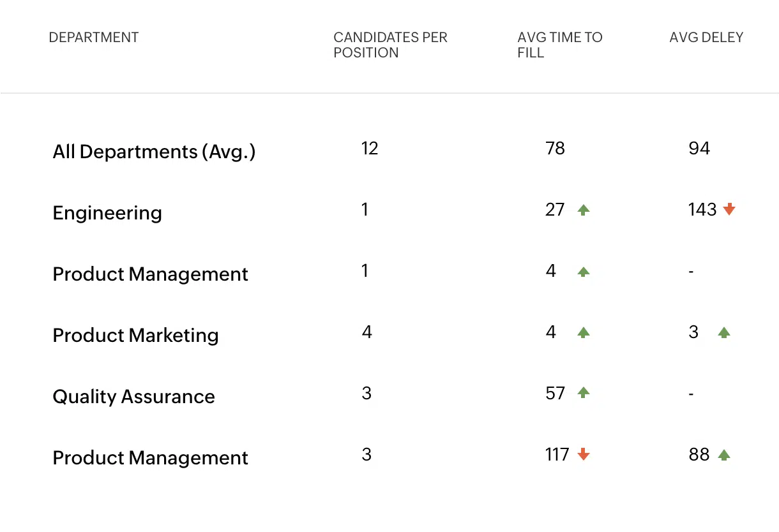Image resolution: width=779 pixels, height=532 pixels.
Task: Sort by Avg Time To Fill header
Action: point(559,45)
